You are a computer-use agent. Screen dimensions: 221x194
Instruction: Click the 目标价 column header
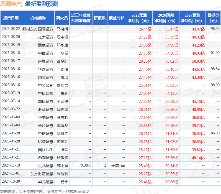pos(214,18)
